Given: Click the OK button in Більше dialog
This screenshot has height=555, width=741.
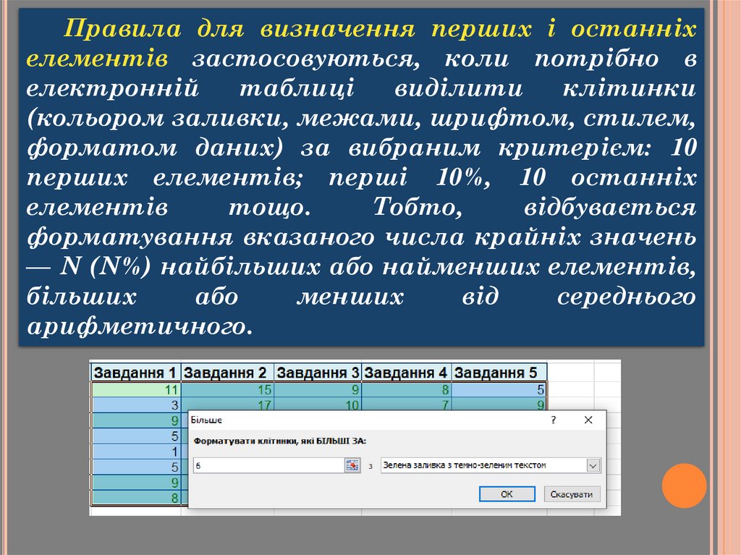Looking at the screenshot, I should click(507, 494).
